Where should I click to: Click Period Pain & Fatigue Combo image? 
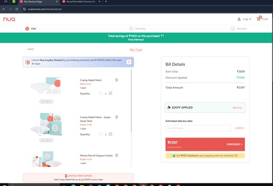[47, 159]
